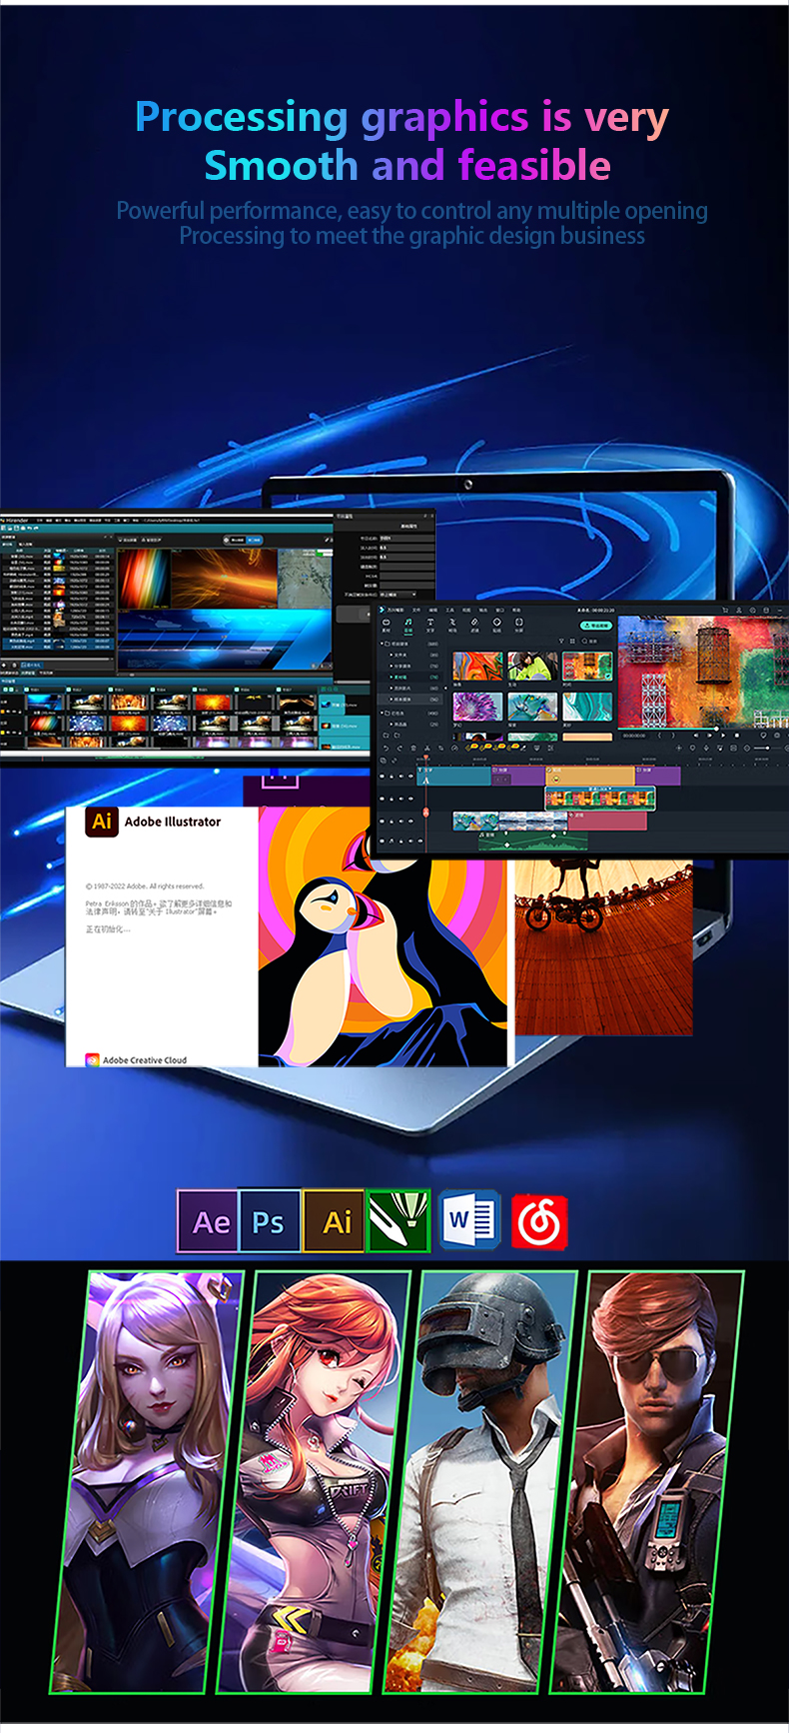Click the trash delete icon on timeline
Screen dimensions: 789x1733
(413, 748)
